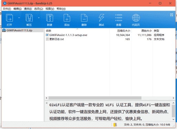Screen dimensions: 177x129
Task: Open the Find (查找) menu
Action: click(28, 9)
